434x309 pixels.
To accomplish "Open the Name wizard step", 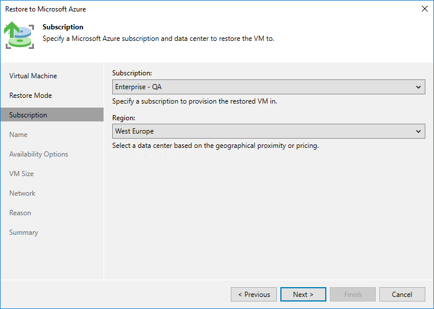I will tap(18, 135).
